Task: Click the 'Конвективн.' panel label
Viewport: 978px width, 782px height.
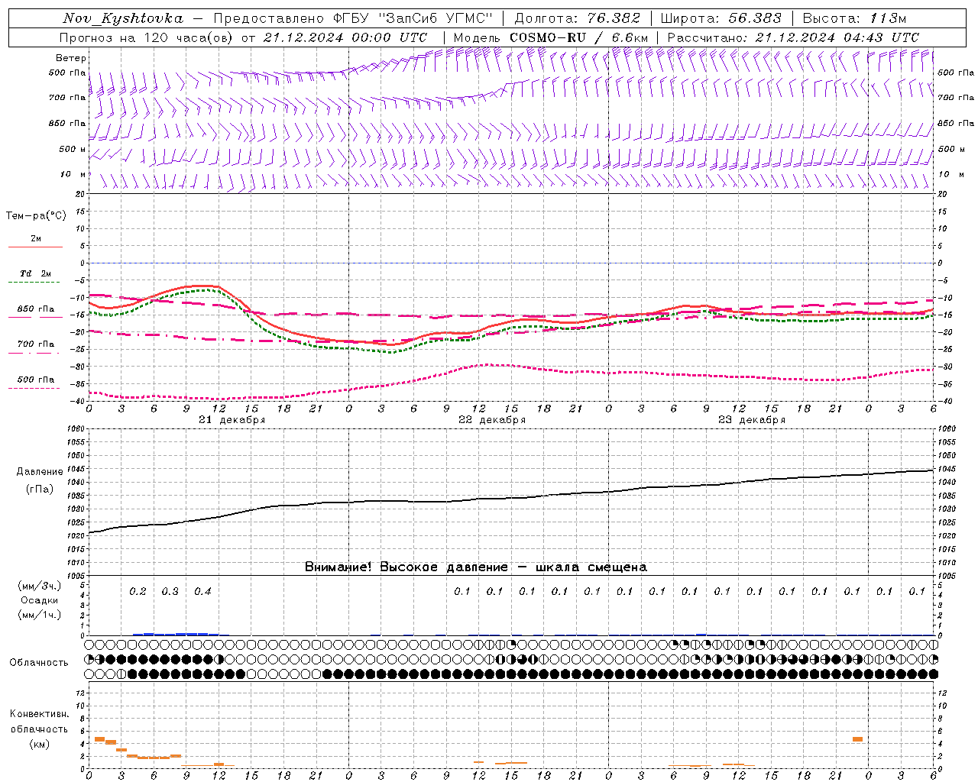Action: point(39,714)
